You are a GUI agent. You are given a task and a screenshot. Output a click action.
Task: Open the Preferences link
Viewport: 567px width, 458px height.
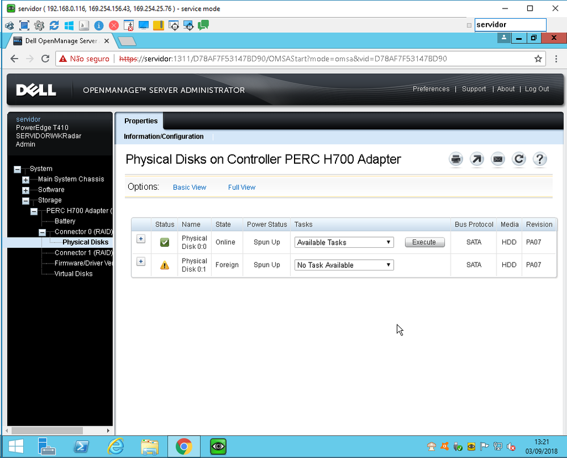[431, 89]
